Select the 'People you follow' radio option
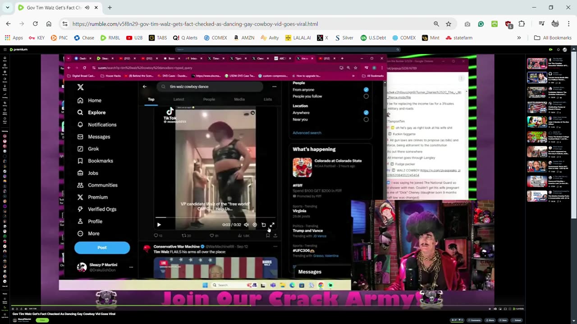Image resolution: width=577 pixels, height=324 pixels. click(366, 96)
